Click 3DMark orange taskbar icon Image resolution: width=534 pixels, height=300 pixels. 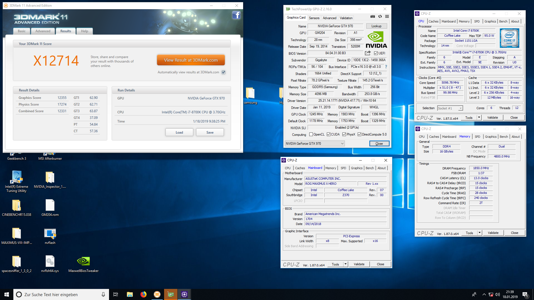157,294
